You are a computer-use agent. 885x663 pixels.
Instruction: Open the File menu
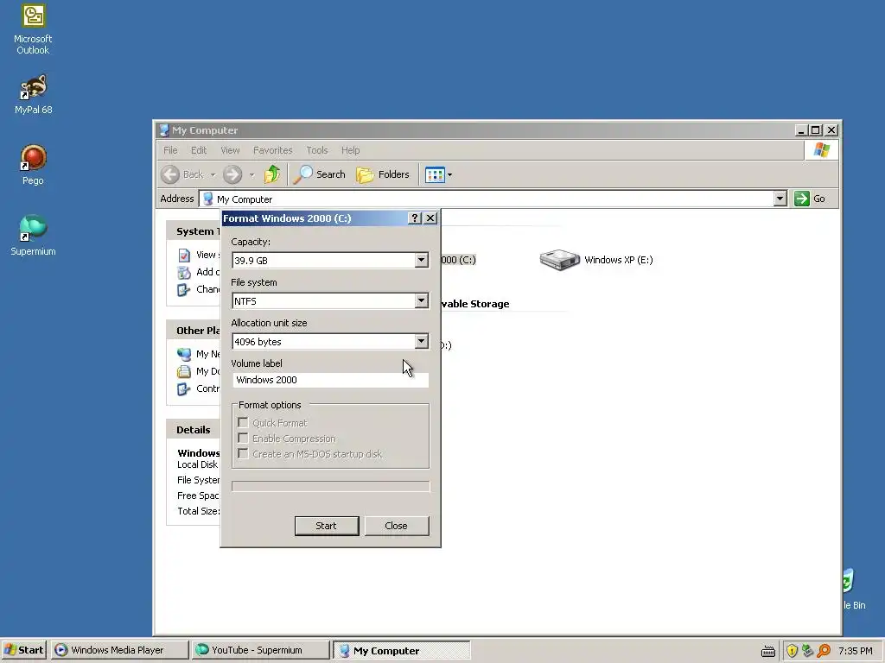[170, 150]
